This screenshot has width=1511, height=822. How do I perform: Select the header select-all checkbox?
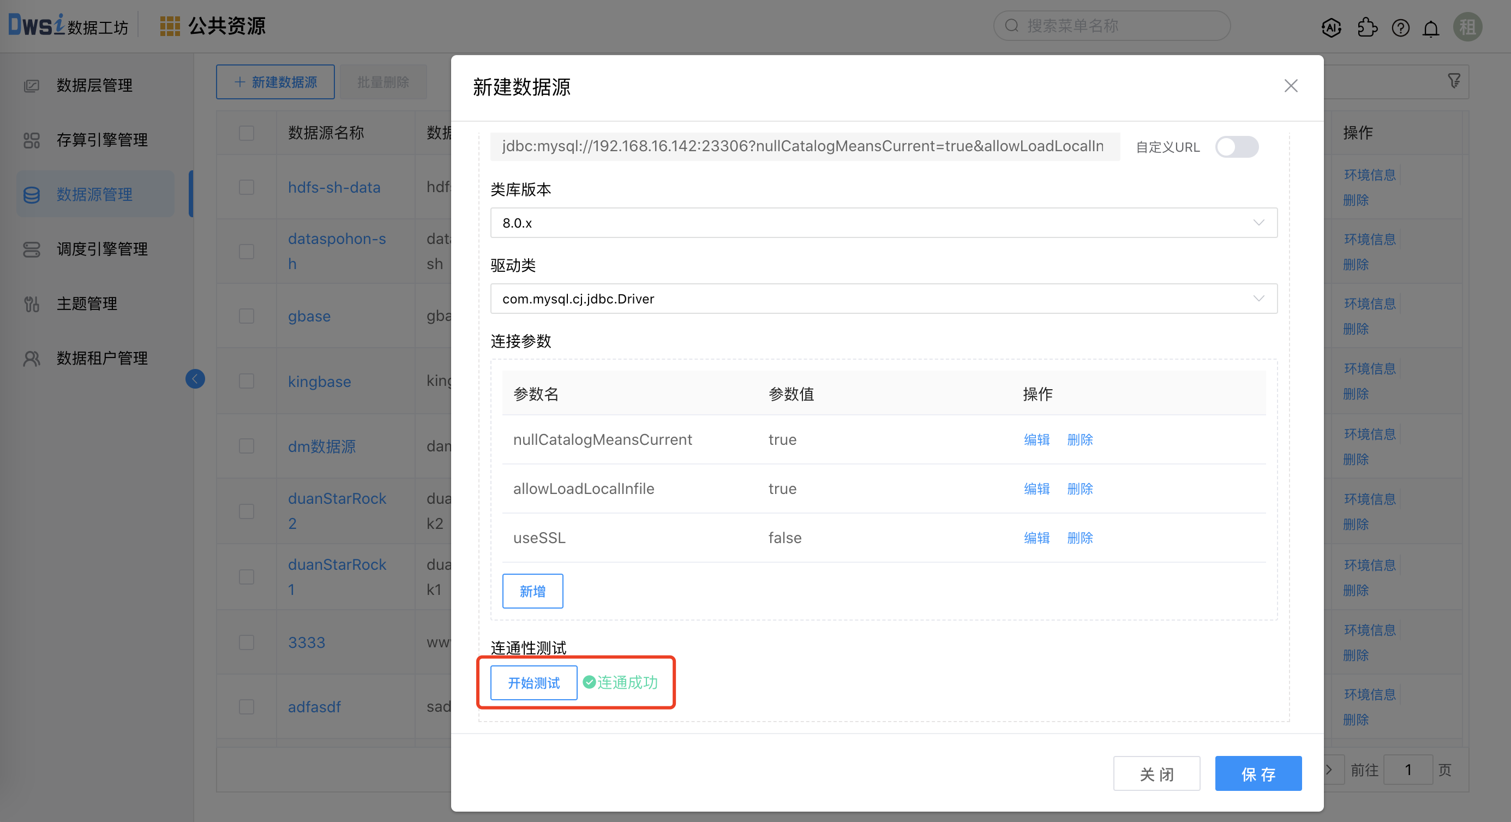coord(246,133)
